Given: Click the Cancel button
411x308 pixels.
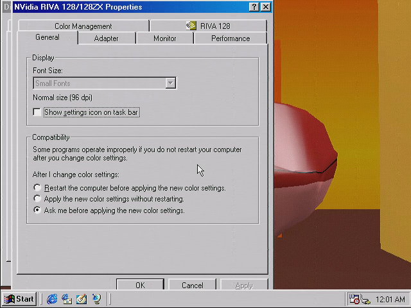Looking at the screenshot, I should tap(193, 285).
